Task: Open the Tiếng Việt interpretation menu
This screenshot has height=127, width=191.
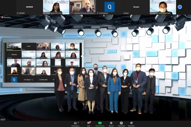Action: coord(121,124)
